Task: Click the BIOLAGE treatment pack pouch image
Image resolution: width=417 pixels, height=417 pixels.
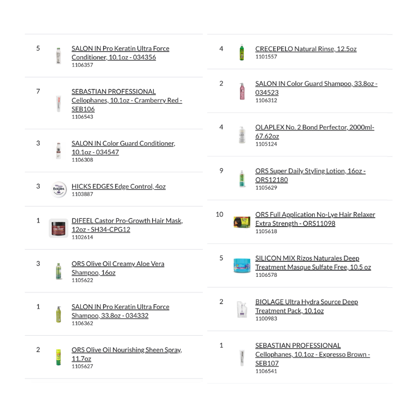Action: (x=242, y=309)
